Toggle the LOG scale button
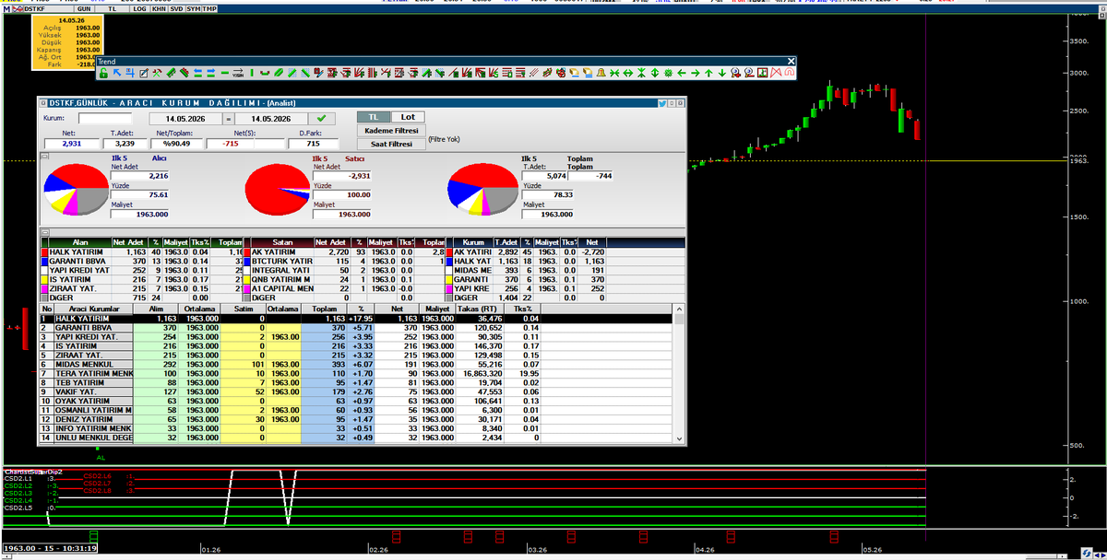 138,8
